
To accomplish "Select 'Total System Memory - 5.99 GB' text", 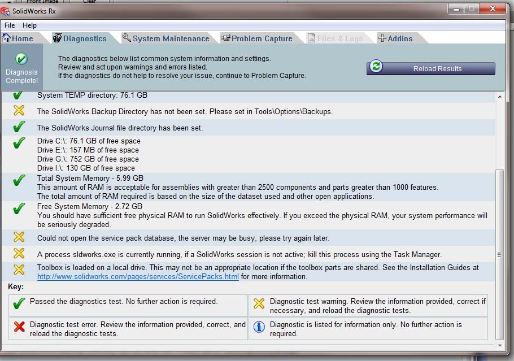I will pyautogui.click(x=90, y=178).
